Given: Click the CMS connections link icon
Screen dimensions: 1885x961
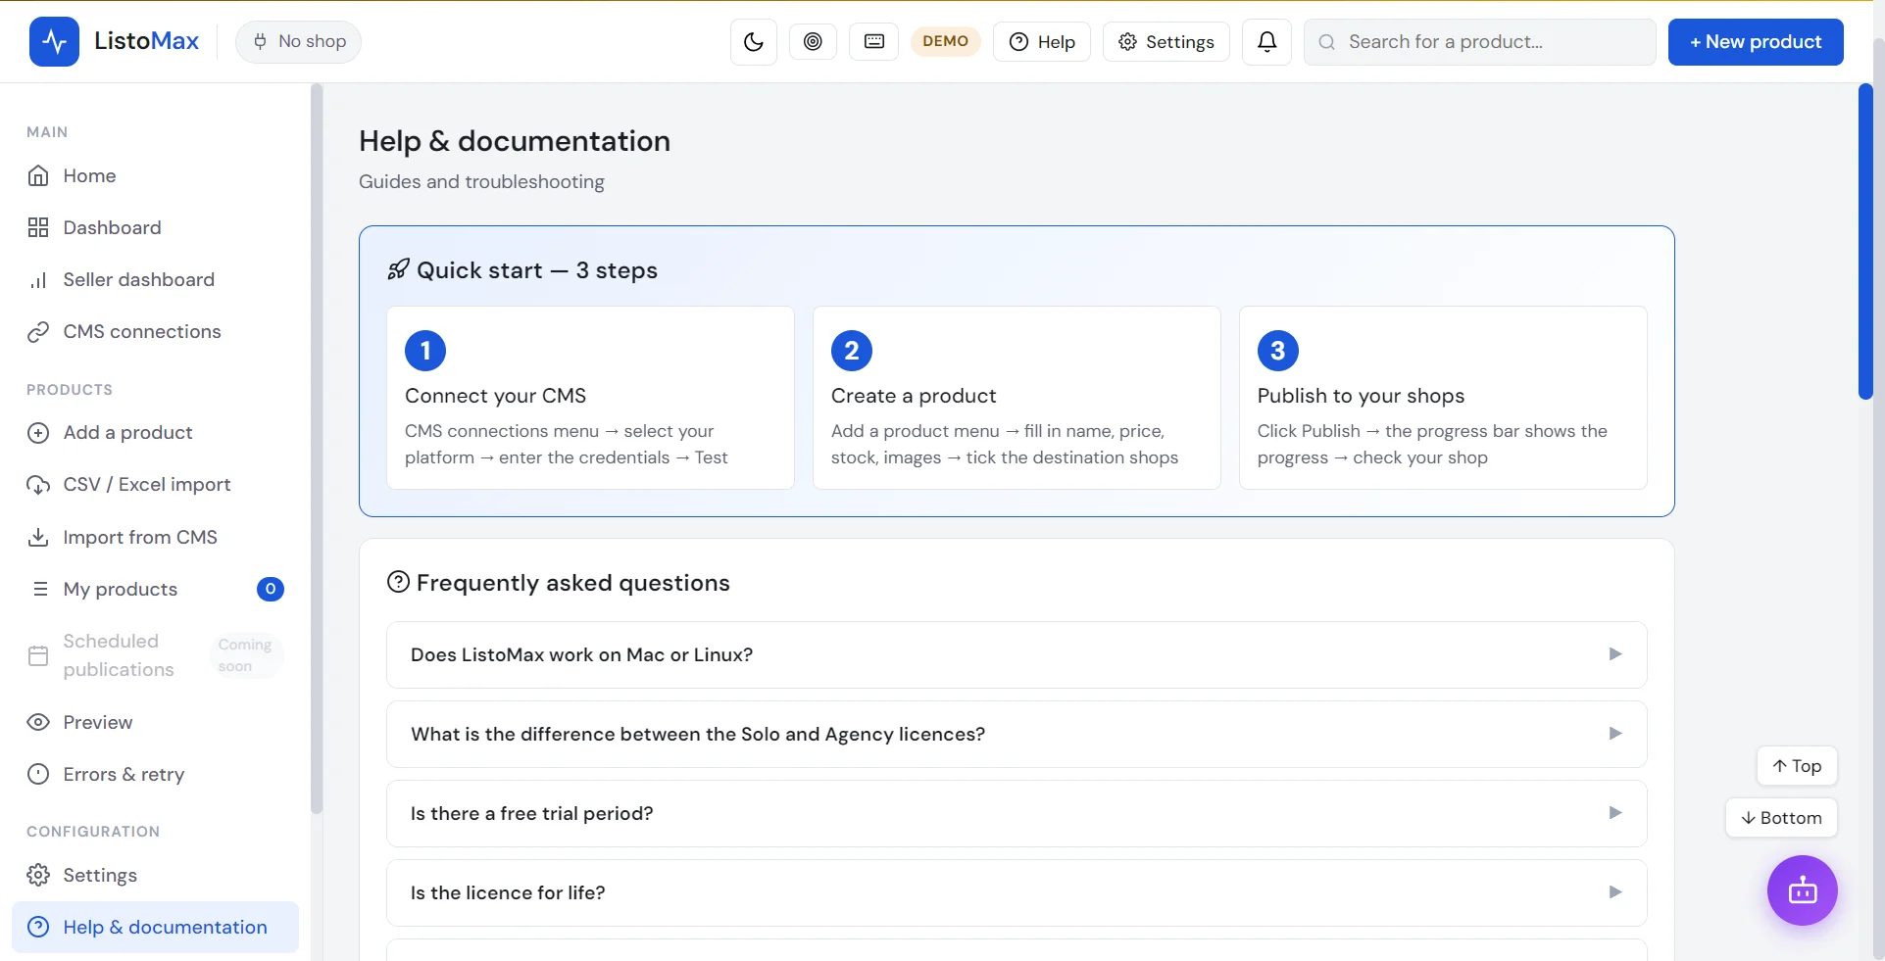Looking at the screenshot, I should tap(38, 332).
